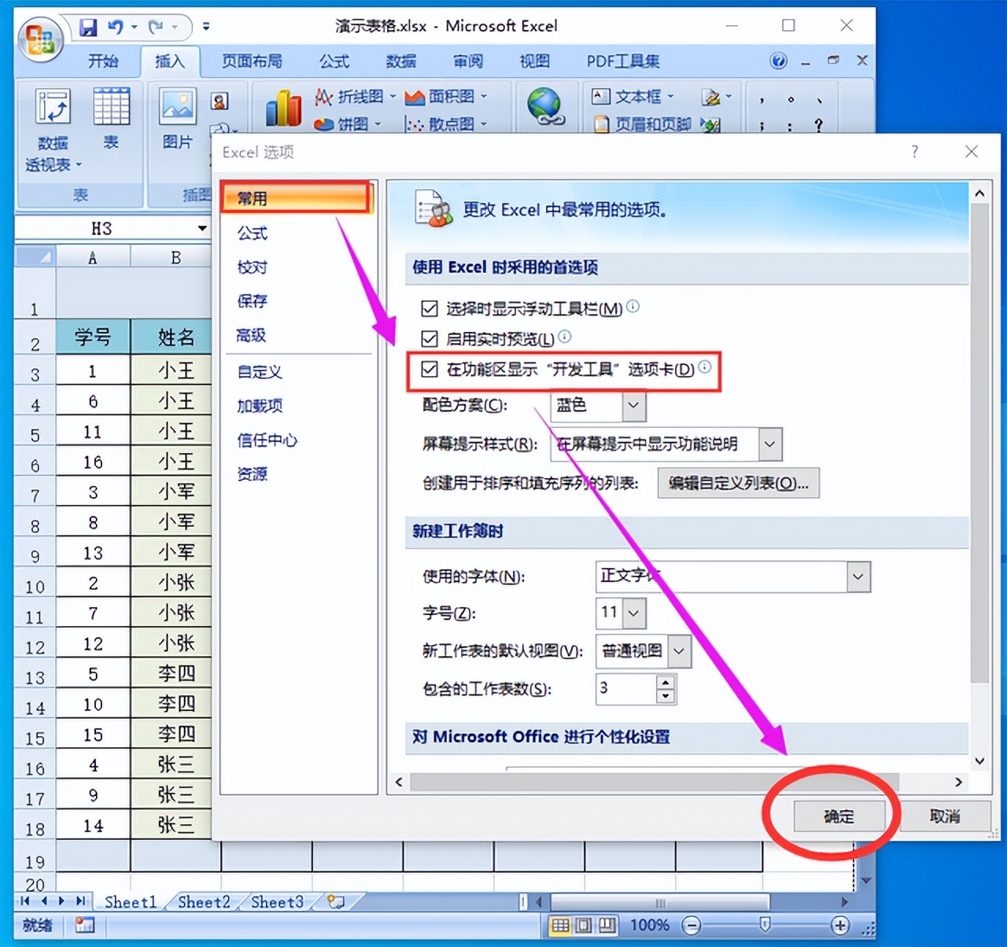Switch to Page Break Preview in status bar
The image size is (1007, 947).
[x=607, y=925]
